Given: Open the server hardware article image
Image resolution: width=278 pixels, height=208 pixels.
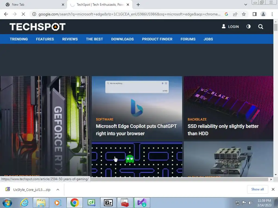Looking at the screenshot, I should point(228,159).
